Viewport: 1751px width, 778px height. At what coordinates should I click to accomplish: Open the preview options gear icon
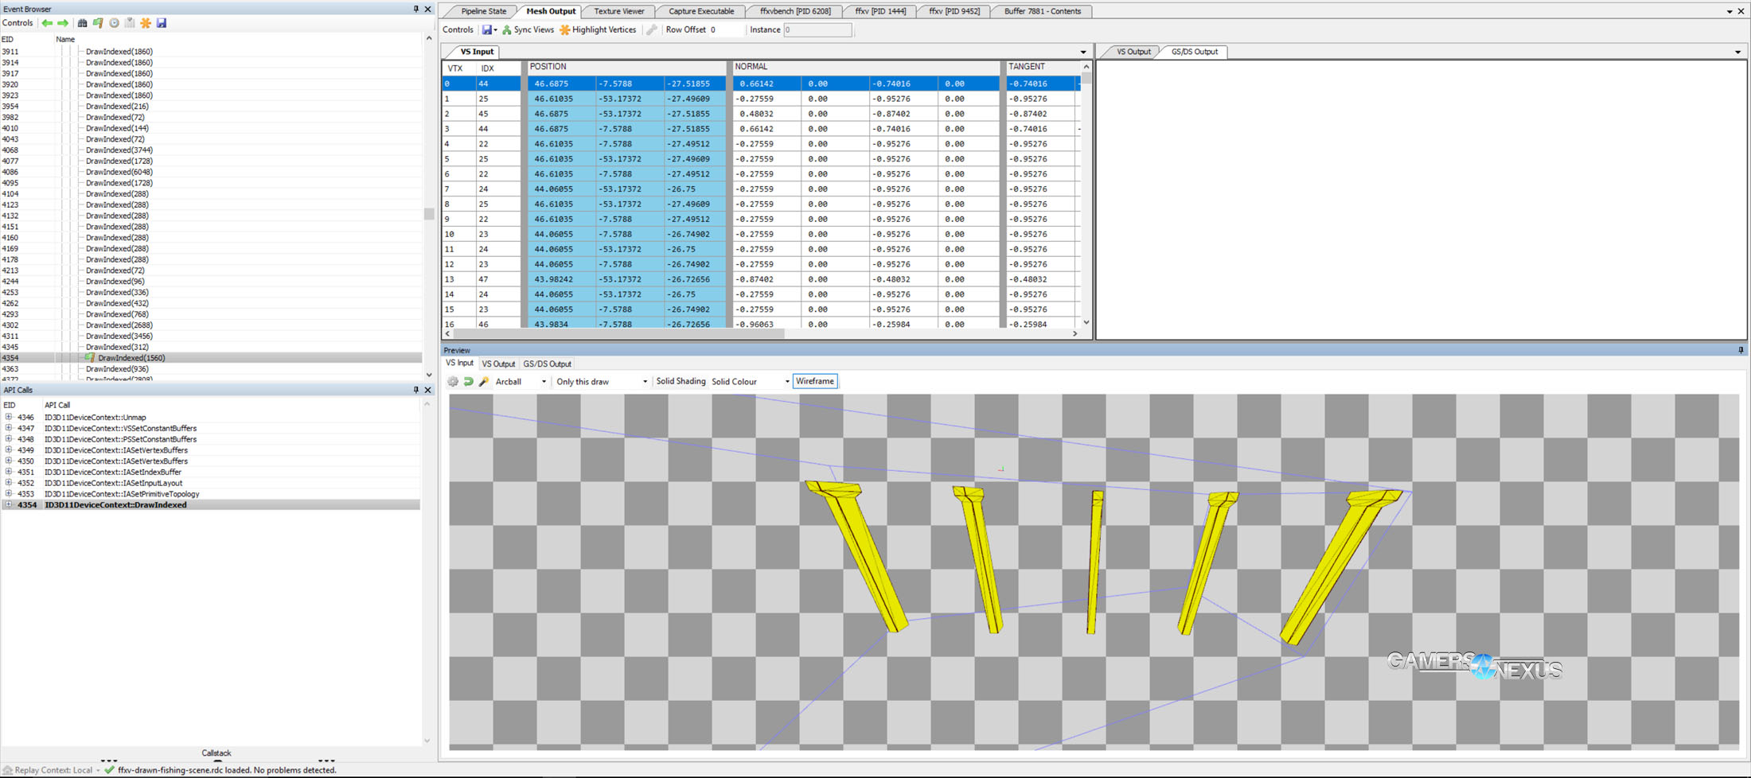point(453,382)
